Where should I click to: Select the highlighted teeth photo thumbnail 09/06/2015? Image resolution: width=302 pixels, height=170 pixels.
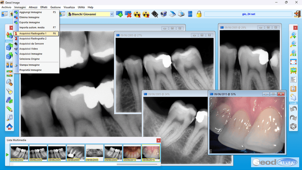click(151, 153)
